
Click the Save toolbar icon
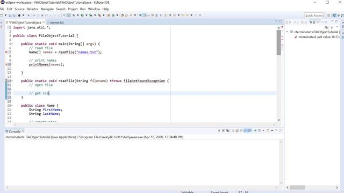coord(10,16)
